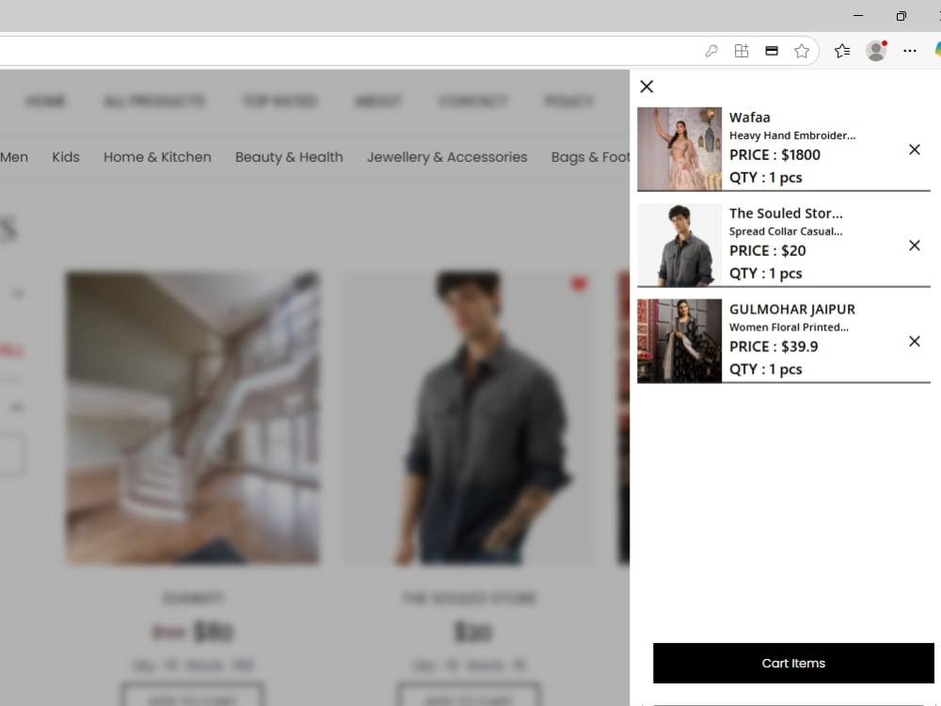The height and width of the screenshot is (706, 941).
Task: Open browser settings and more menu
Action: [x=910, y=51]
